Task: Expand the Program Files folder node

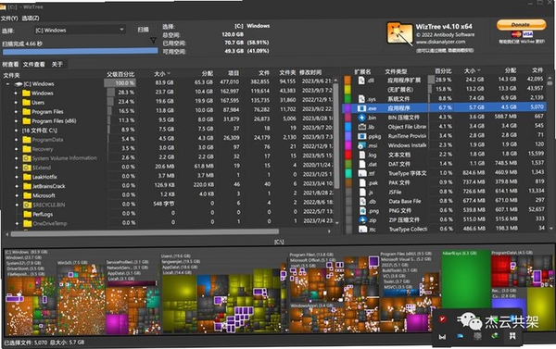Action: click(x=16, y=112)
